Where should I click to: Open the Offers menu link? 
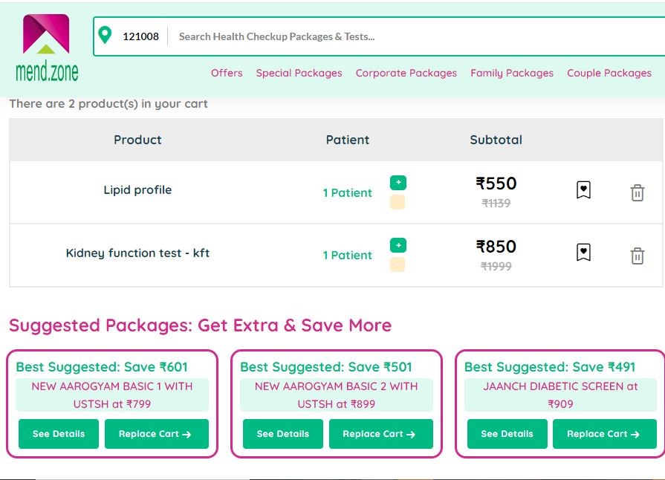point(227,73)
